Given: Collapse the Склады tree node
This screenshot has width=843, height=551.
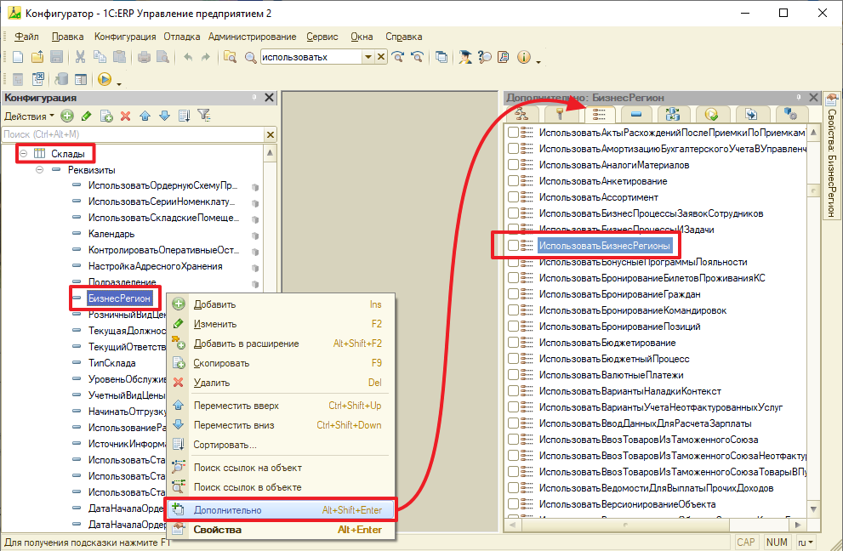Looking at the screenshot, I should [24, 154].
